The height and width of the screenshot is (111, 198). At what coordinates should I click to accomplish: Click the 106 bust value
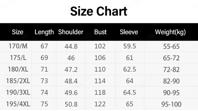pyautogui.click(x=100, y=58)
